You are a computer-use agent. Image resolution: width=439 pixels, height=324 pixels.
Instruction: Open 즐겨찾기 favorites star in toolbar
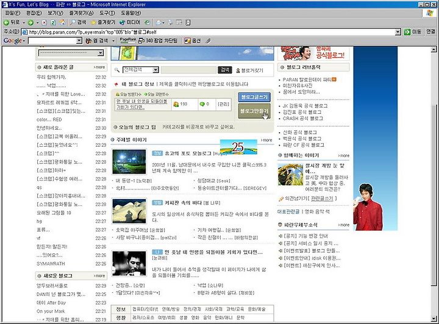103,23
